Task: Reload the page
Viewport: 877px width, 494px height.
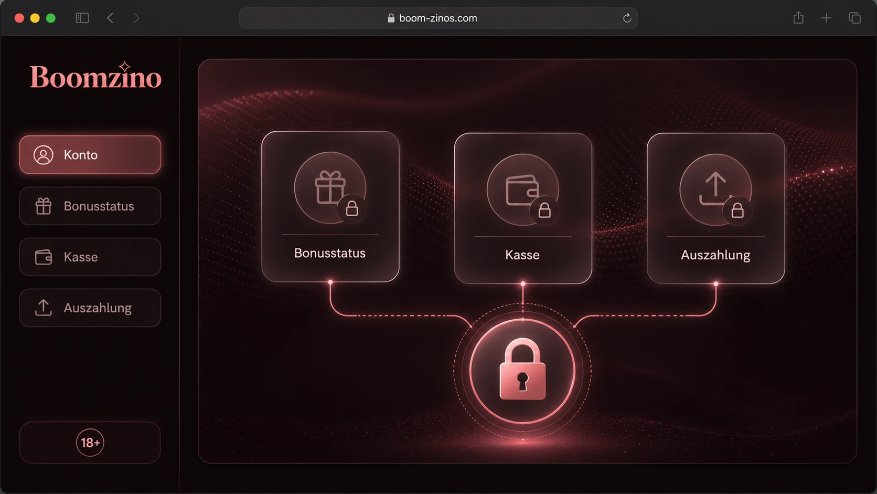Action: coord(627,18)
